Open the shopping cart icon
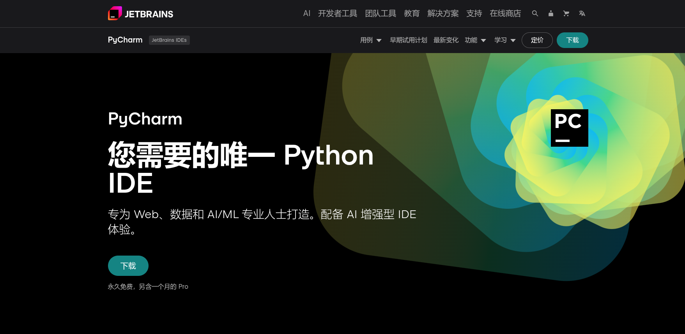This screenshot has height=334, width=685. click(566, 14)
